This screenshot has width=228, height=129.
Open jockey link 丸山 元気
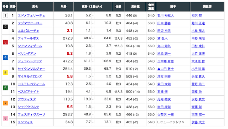(x=164, y=46)
